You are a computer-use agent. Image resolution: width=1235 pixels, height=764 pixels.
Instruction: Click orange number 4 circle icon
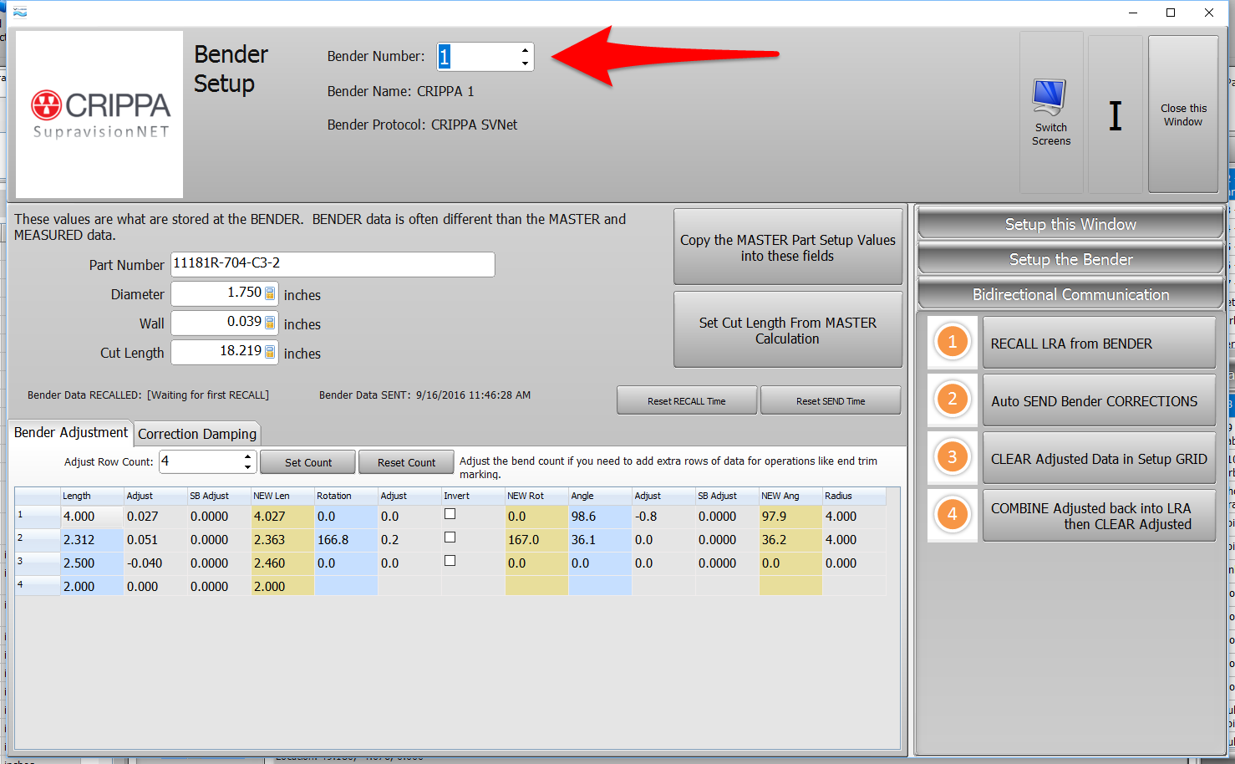952,515
